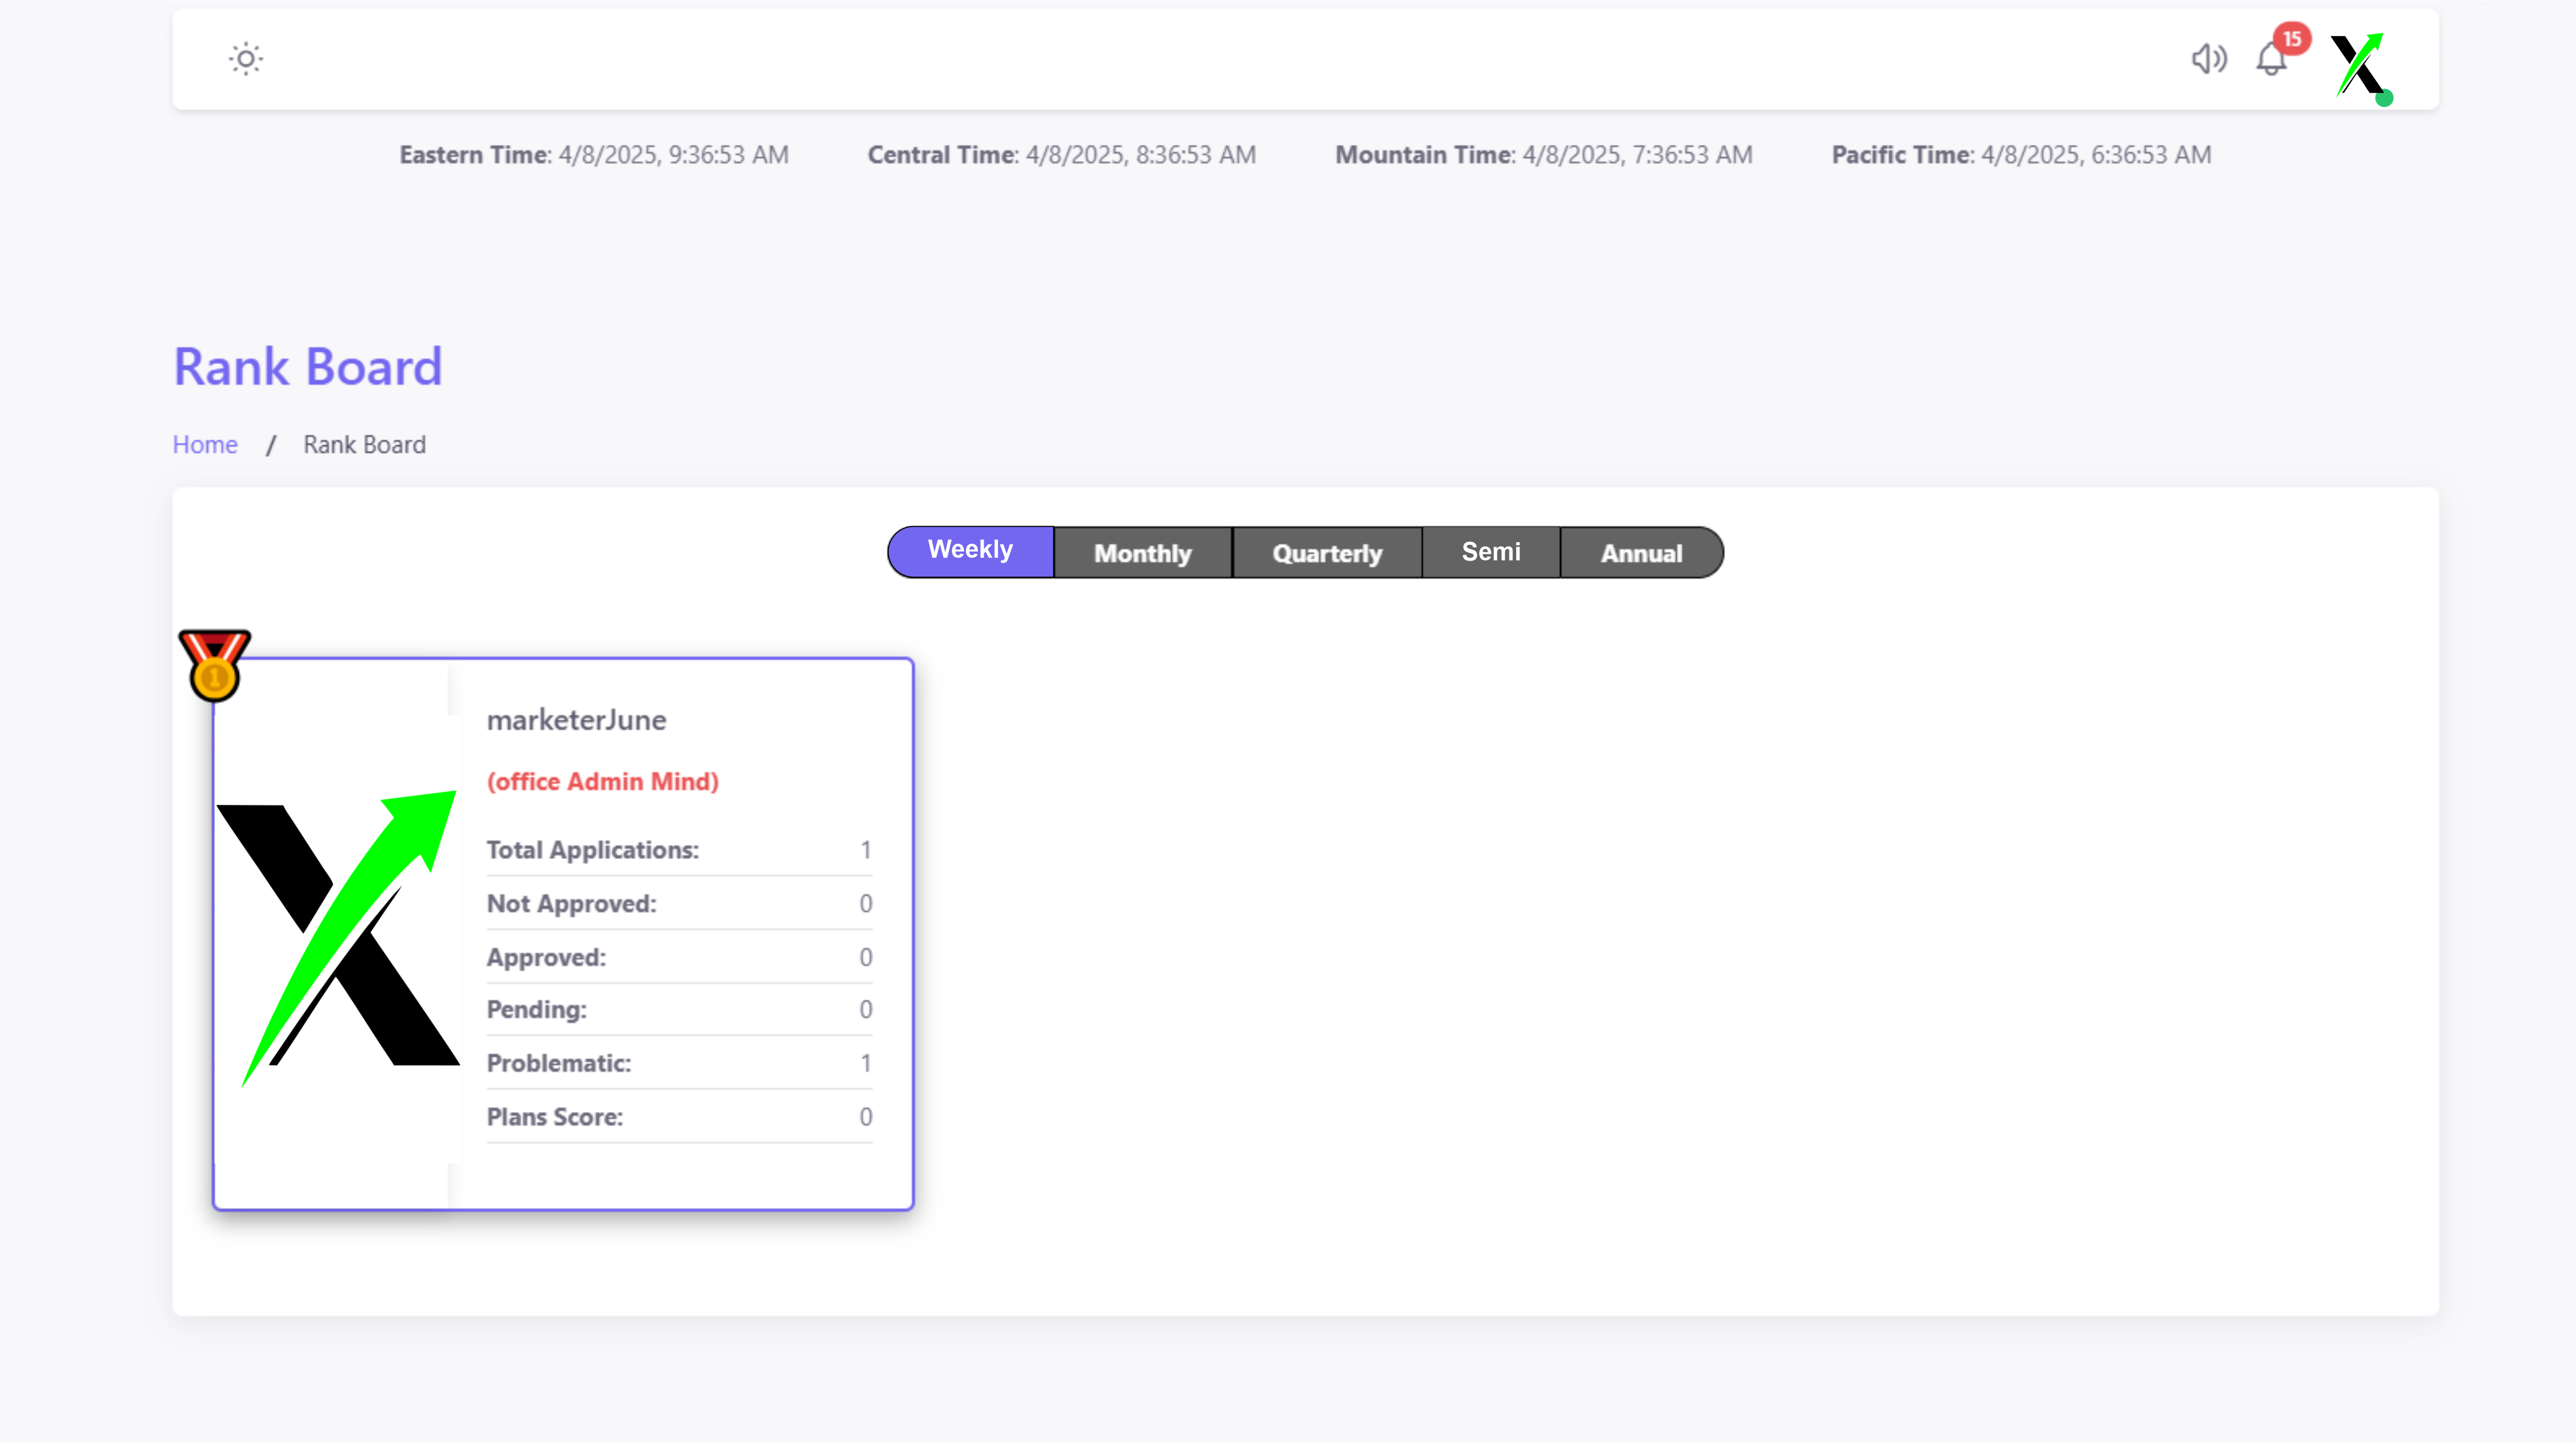
Task: Click the marketerJune name
Action: pyautogui.click(x=576, y=720)
